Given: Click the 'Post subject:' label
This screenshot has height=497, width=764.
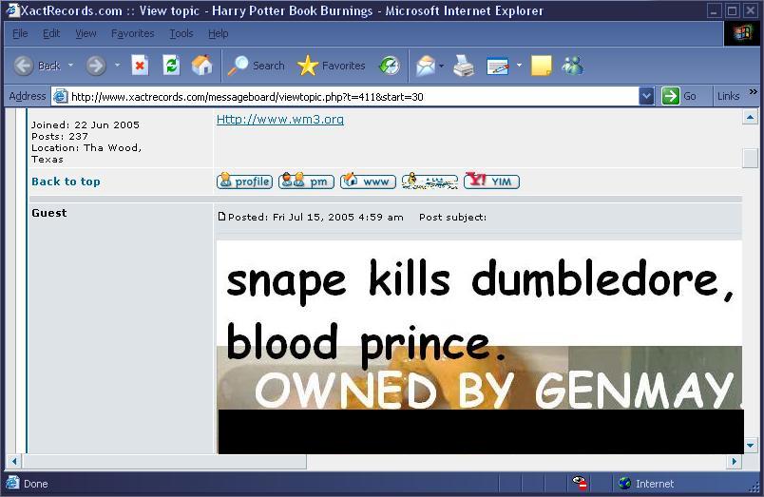Looking at the screenshot, I should tap(452, 218).
